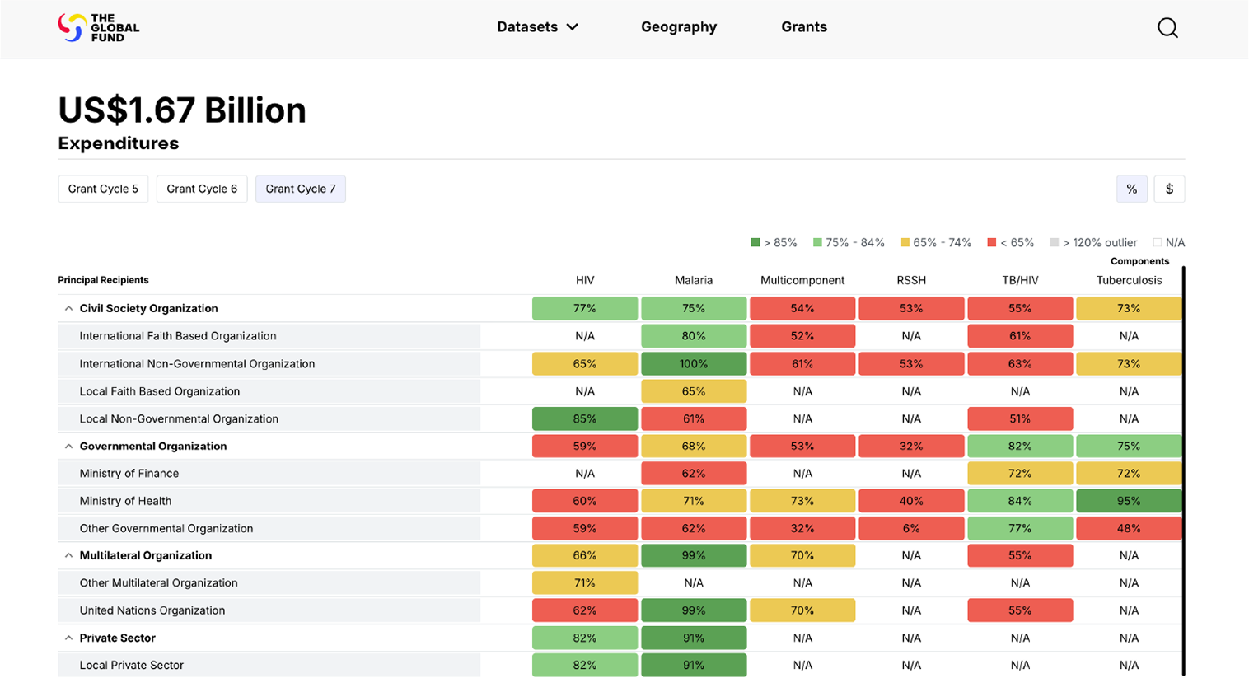1249x692 pixels.
Task: Select Grant Cycle 5 filter
Action: click(x=103, y=189)
